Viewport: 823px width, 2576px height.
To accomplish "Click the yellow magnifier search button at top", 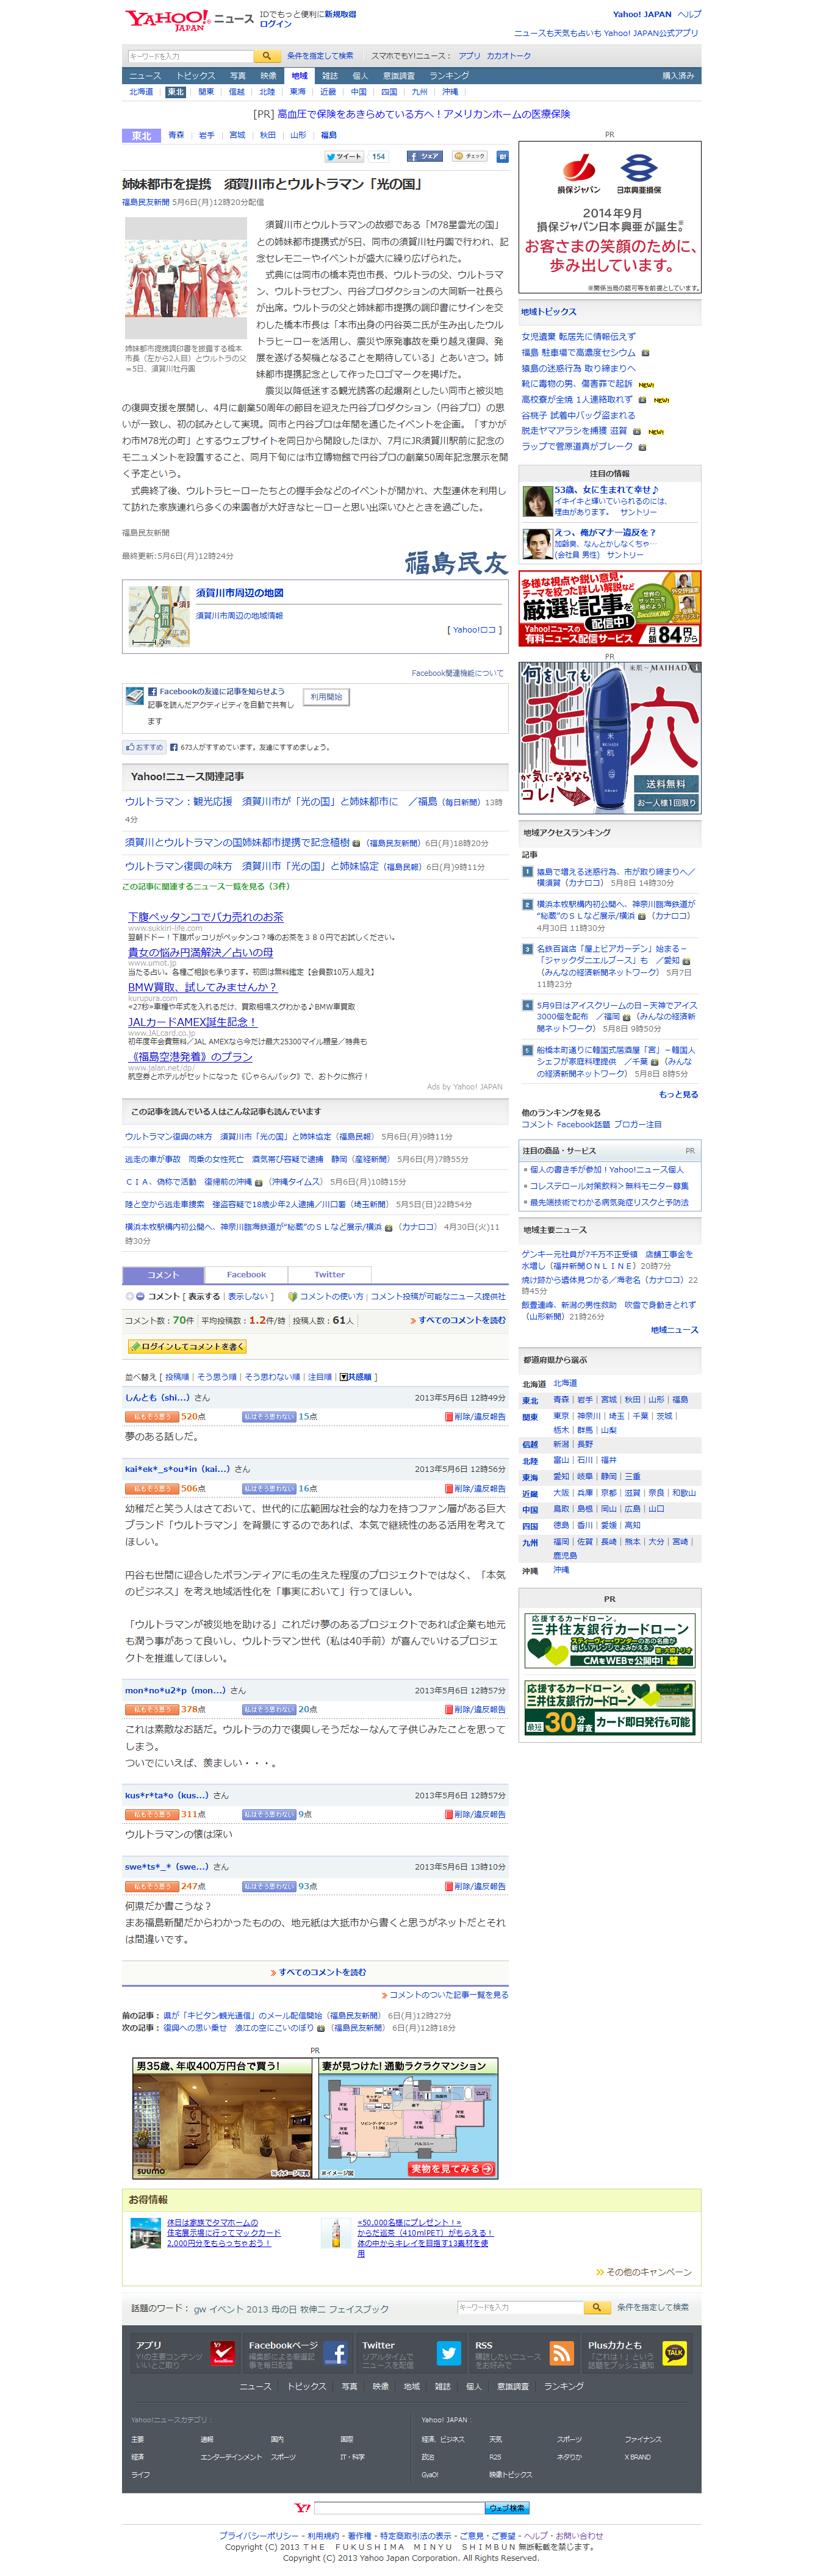I will coord(267,56).
